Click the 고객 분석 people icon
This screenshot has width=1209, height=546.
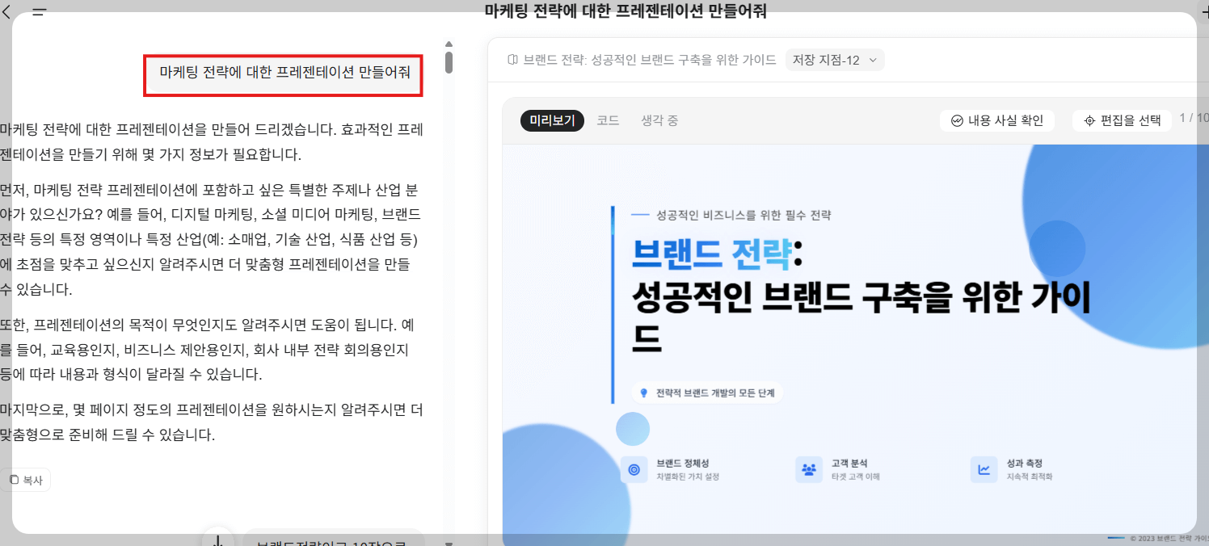coord(808,469)
